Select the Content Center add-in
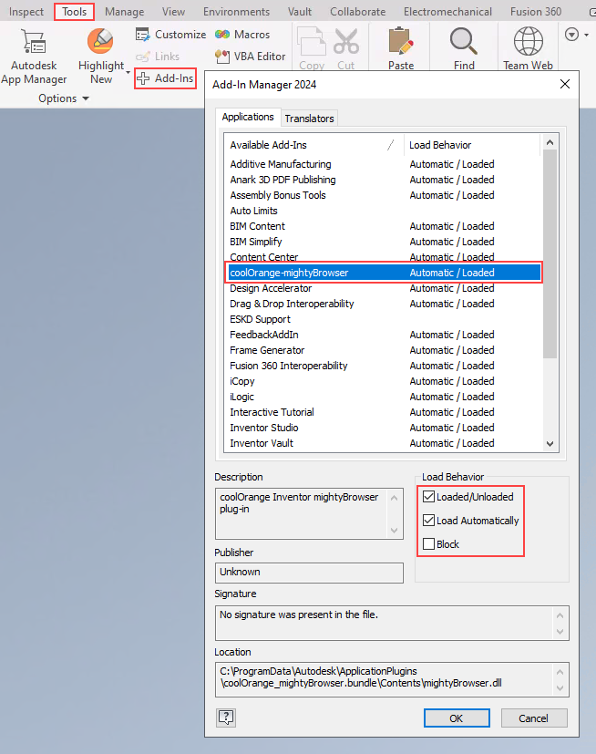 tap(383, 257)
